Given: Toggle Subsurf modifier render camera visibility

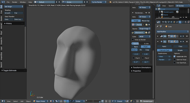Looking at the screenshot, I should (169, 42).
